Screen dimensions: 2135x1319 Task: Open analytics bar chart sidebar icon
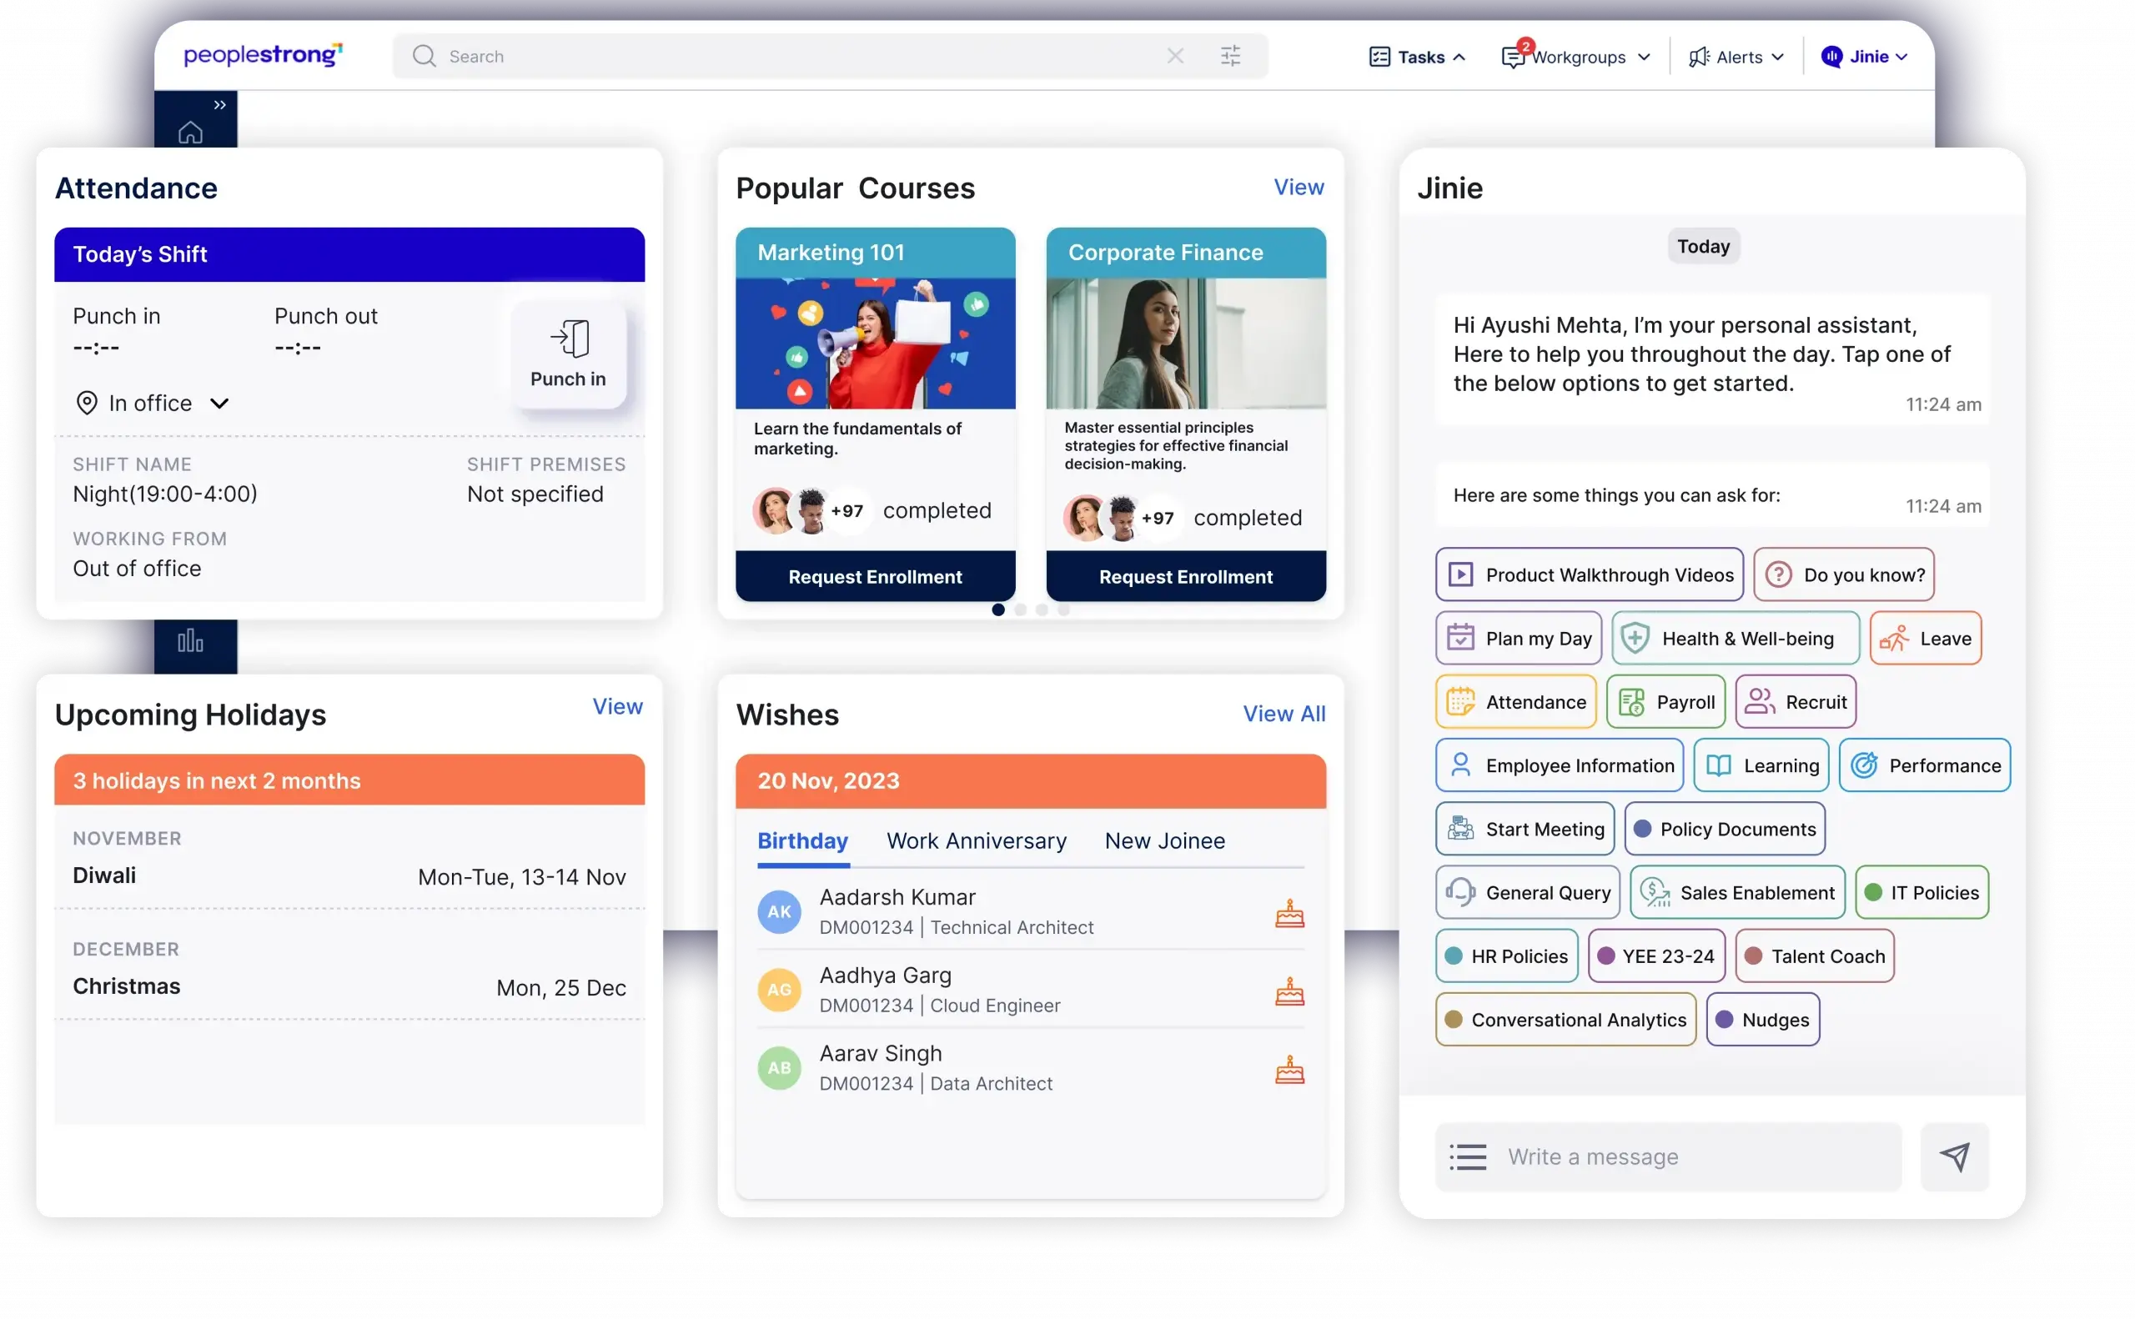pos(190,642)
